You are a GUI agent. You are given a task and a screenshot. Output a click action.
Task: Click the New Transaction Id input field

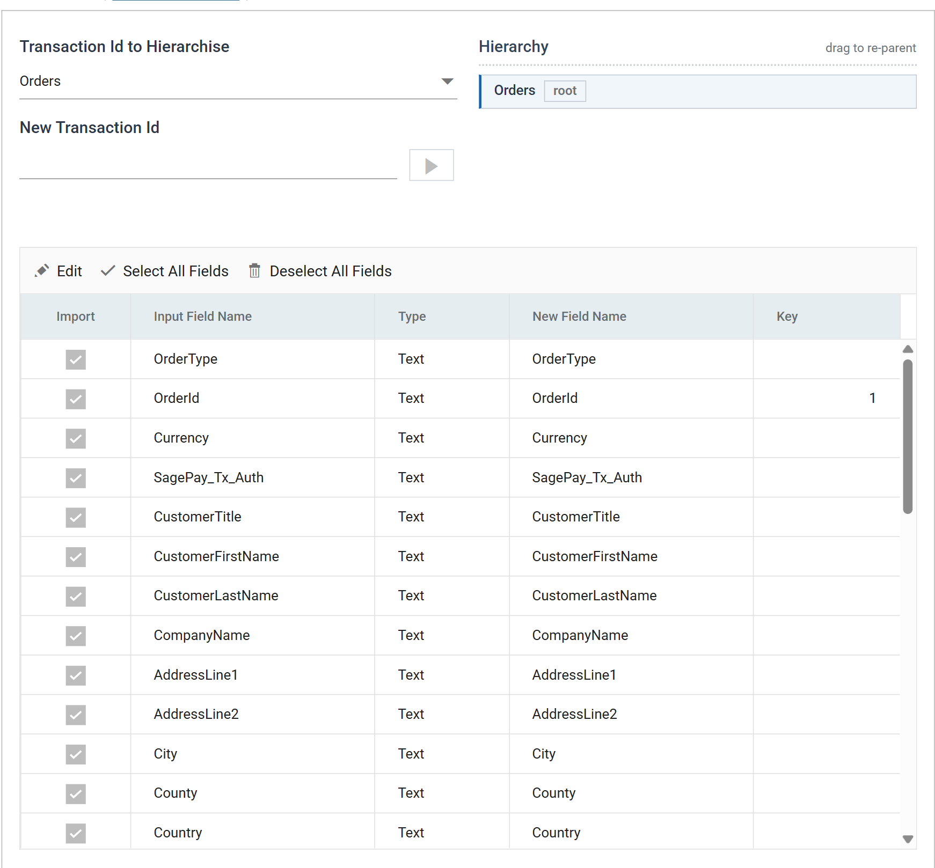pyautogui.click(x=208, y=166)
